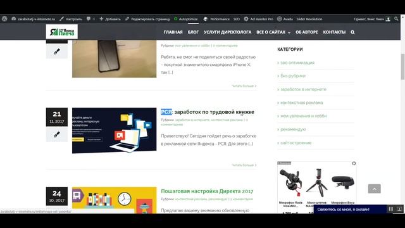Click Читать больше under the РСЯ post
405x228 pixels.
pyautogui.click(x=244, y=165)
